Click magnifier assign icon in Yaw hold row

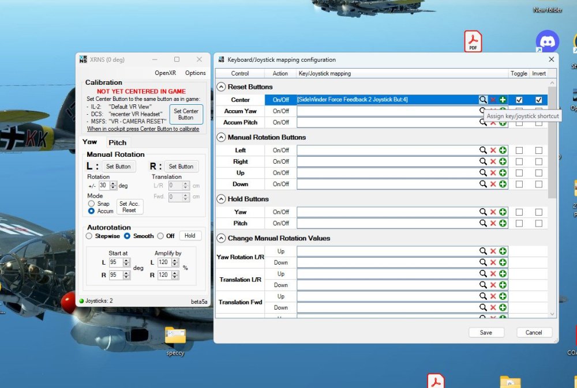[x=483, y=212]
